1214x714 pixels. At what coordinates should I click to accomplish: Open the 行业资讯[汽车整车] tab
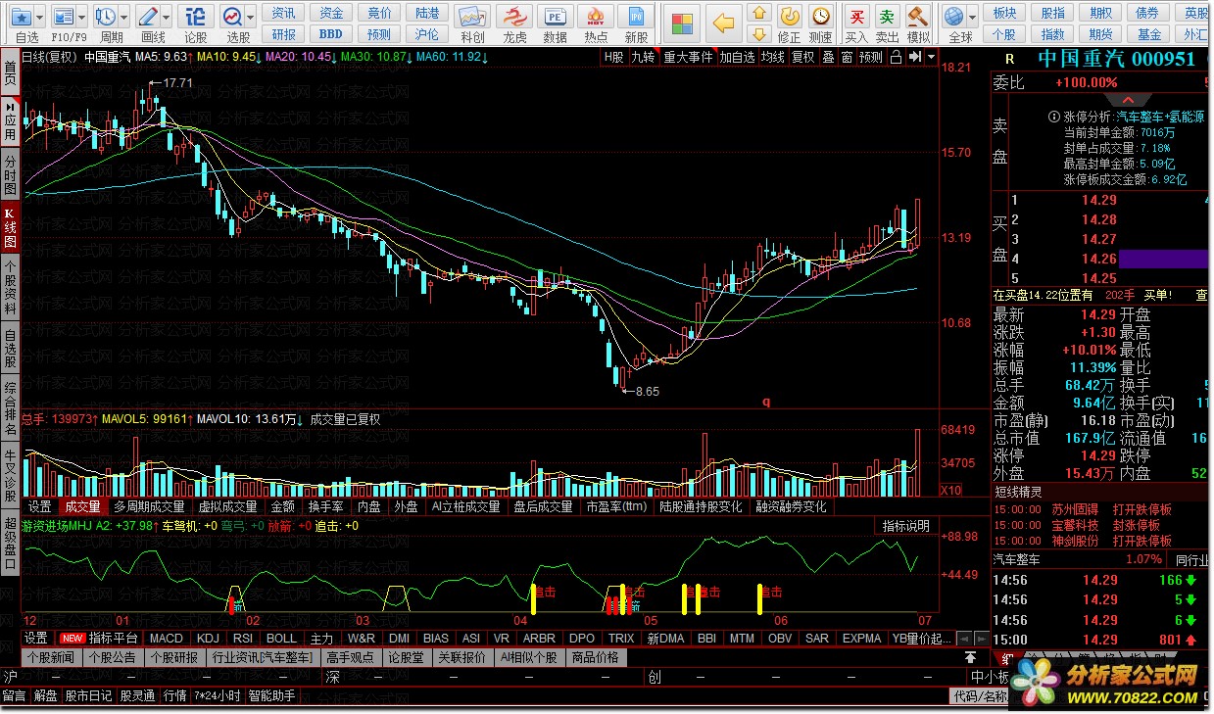(x=264, y=657)
